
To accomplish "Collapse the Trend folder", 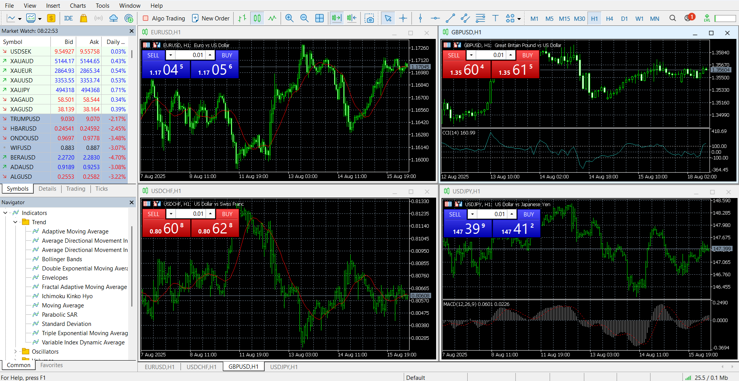I will click(x=15, y=222).
